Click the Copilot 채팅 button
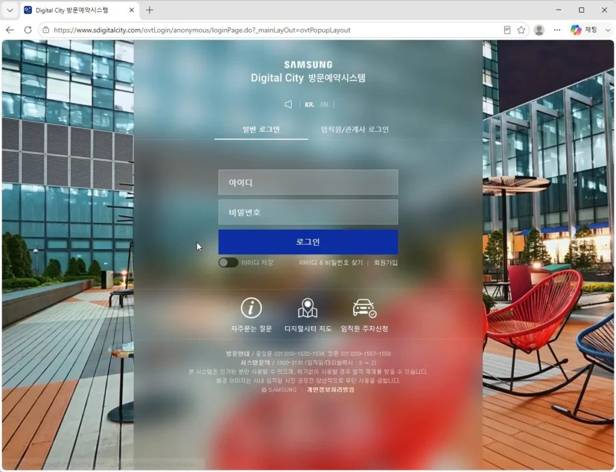616x472 pixels. pos(584,30)
